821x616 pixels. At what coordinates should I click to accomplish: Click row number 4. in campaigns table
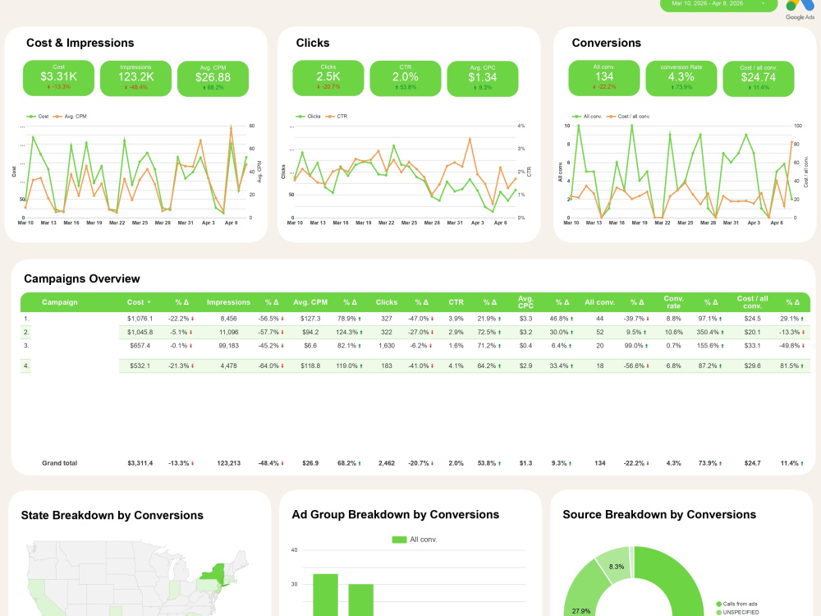(x=26, y=365)
